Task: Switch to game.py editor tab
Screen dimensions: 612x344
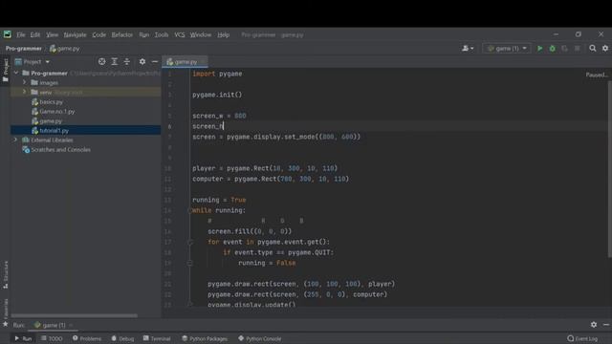Action: coord(185,61)
